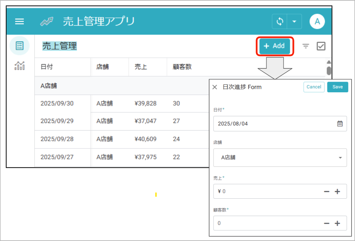The width and height of the screenshot is (355, 241).
Task: Click the A店舗 cell in 2025/09/30 row
Action: click(x=105, y=104)
